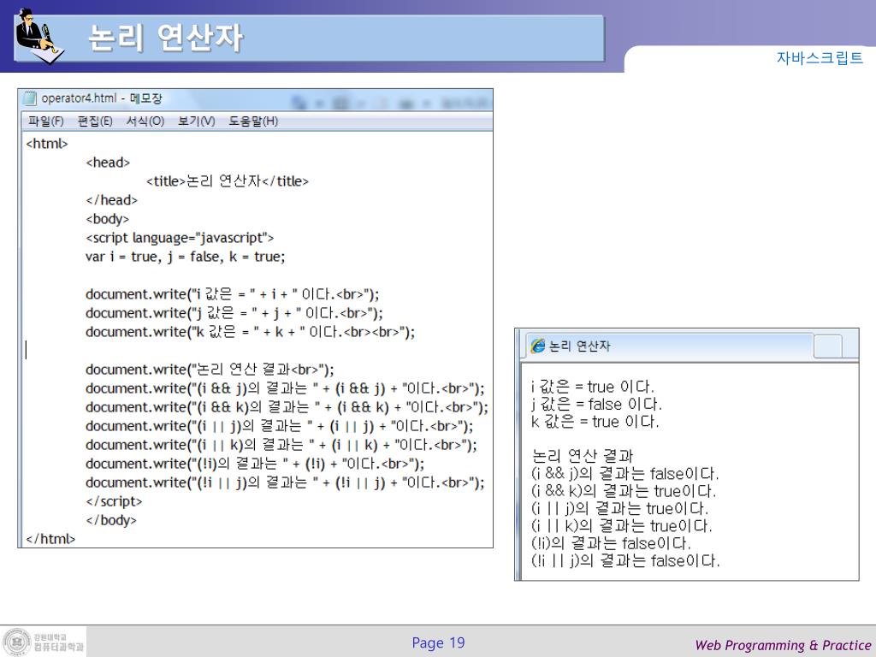The width and height of the screenshot is (876, 657).
Task: Click the code line writing (i && k) result
Action: (x=287, y=407)
